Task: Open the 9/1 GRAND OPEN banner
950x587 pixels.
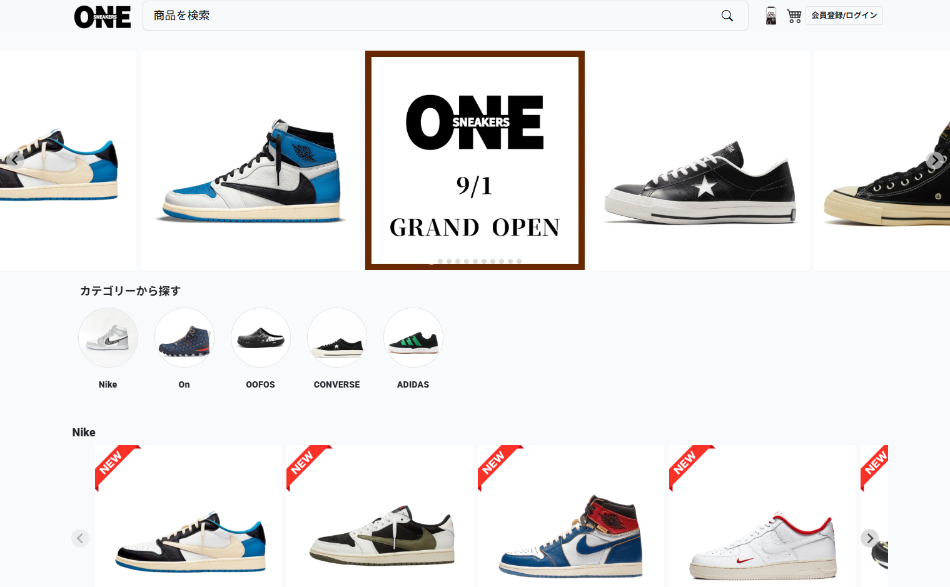Action: click(x=475, y=160)
